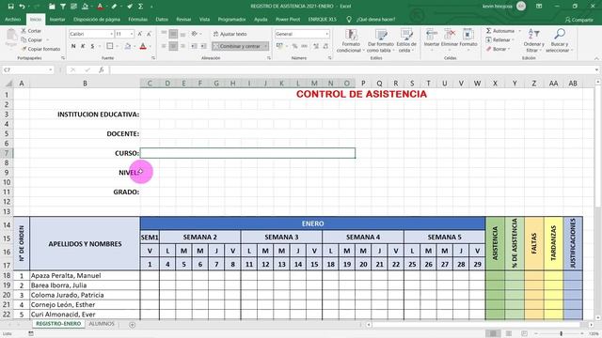Collapse the ribbon with the chevron
Viewport: 602px width, 338px height.
coord(596,58)
